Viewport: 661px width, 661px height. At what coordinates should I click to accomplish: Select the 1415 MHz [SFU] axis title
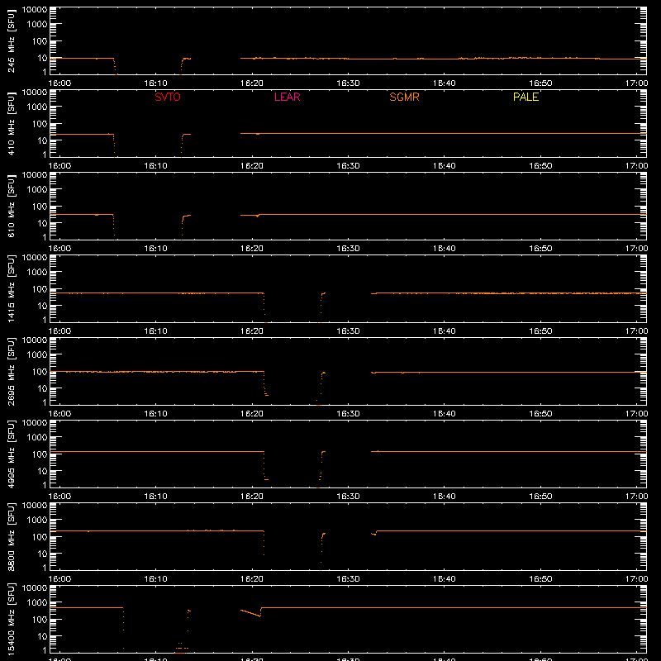pyautogui.click(x=12, y=288)
